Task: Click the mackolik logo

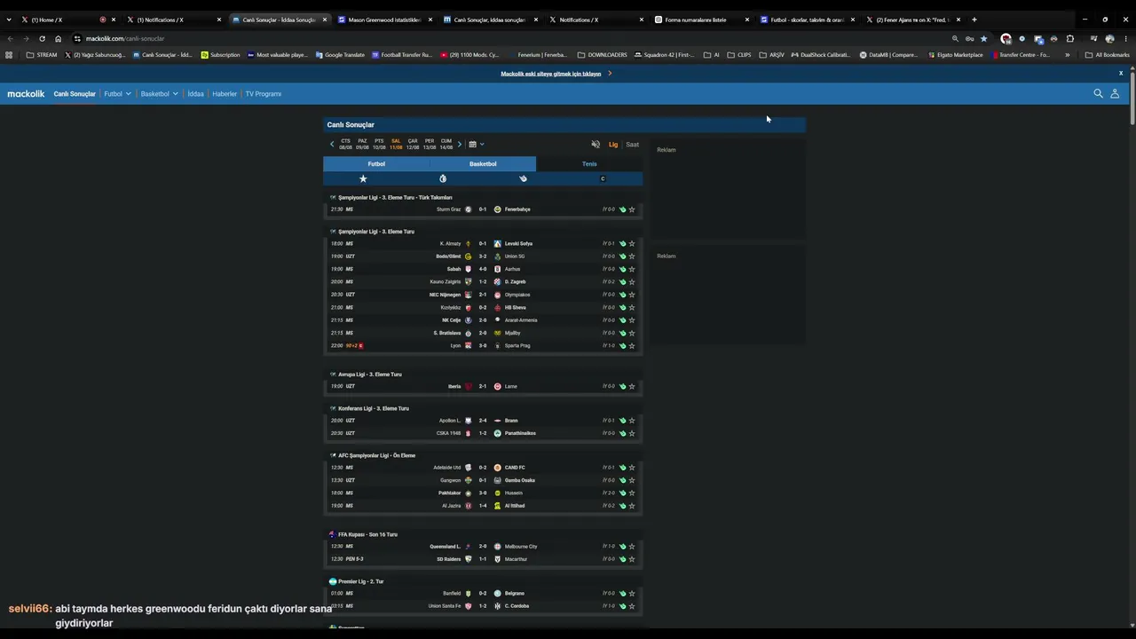Action: (x=26, y=93)
